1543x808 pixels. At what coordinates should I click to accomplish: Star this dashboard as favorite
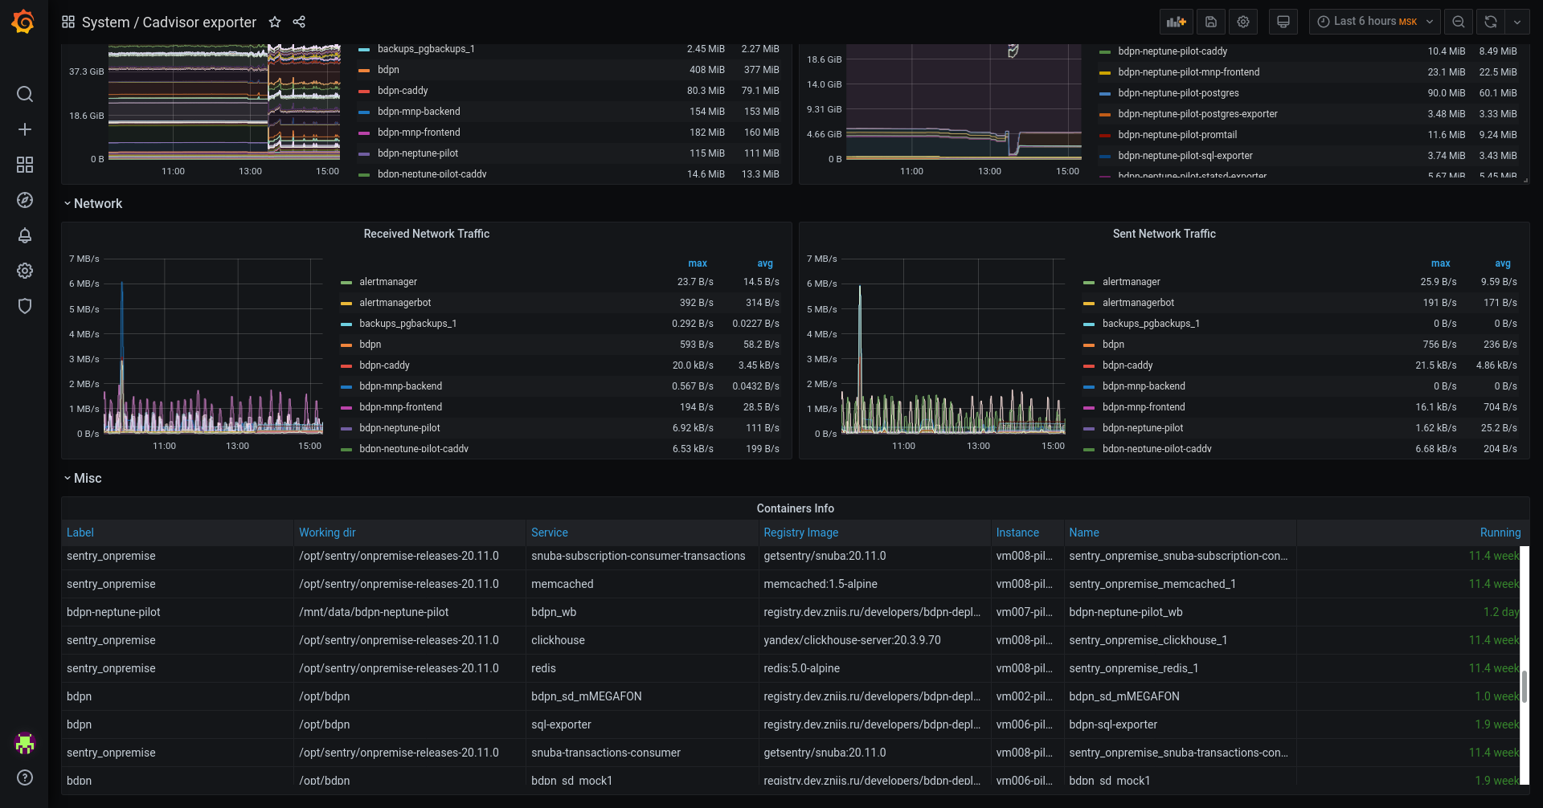click(x=275, y=22)
